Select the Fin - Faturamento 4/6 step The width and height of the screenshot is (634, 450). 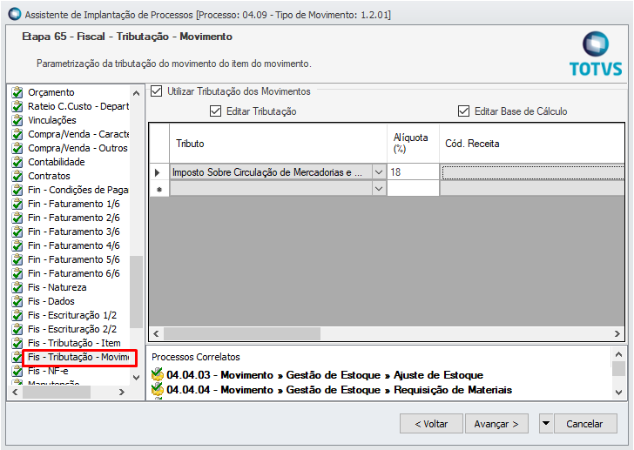(x=73, y=245)
